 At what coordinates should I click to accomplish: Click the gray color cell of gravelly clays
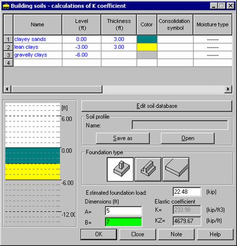(x=147, y=55)
